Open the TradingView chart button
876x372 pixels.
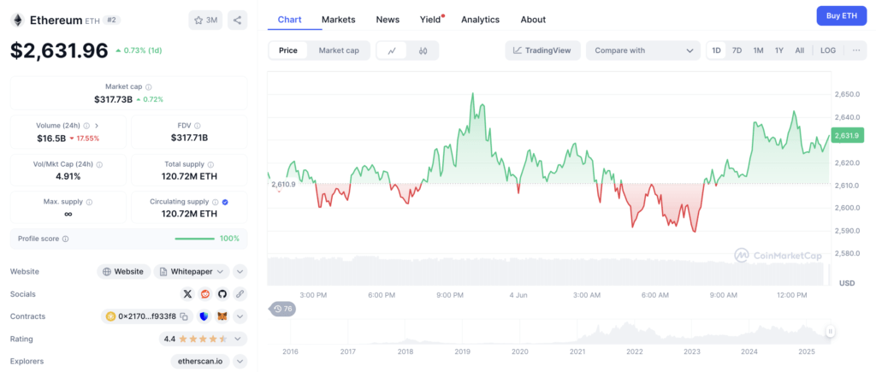pos(542,50)
